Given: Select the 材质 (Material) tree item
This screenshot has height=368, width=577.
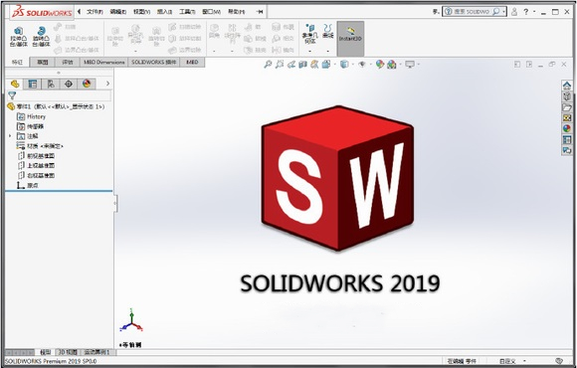Looking at the screenshot, I should coord(40,146).
